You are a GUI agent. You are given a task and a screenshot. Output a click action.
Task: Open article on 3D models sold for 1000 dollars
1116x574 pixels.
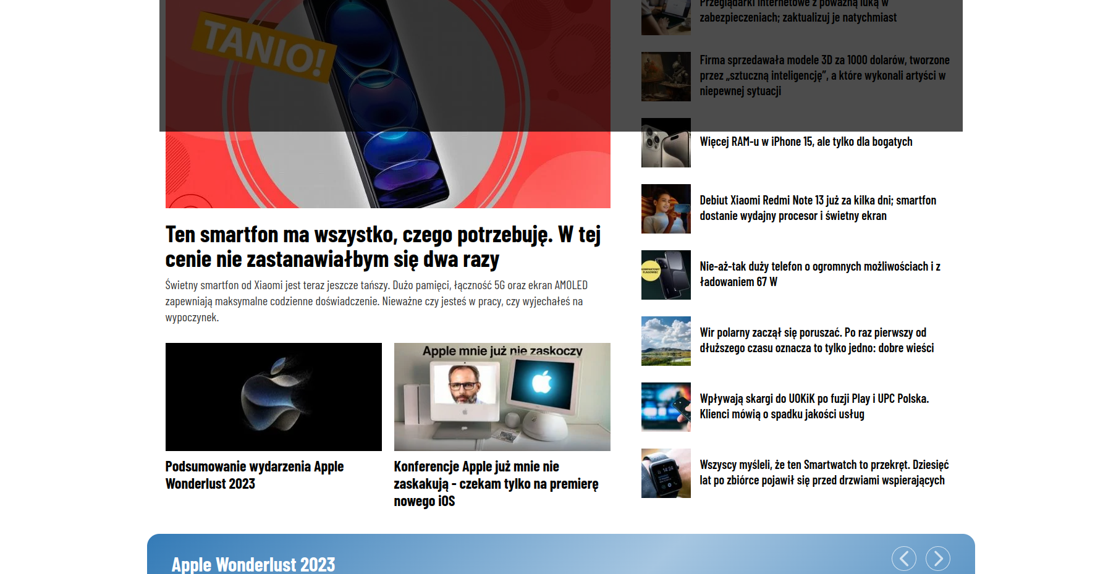(x=824, y=75)
